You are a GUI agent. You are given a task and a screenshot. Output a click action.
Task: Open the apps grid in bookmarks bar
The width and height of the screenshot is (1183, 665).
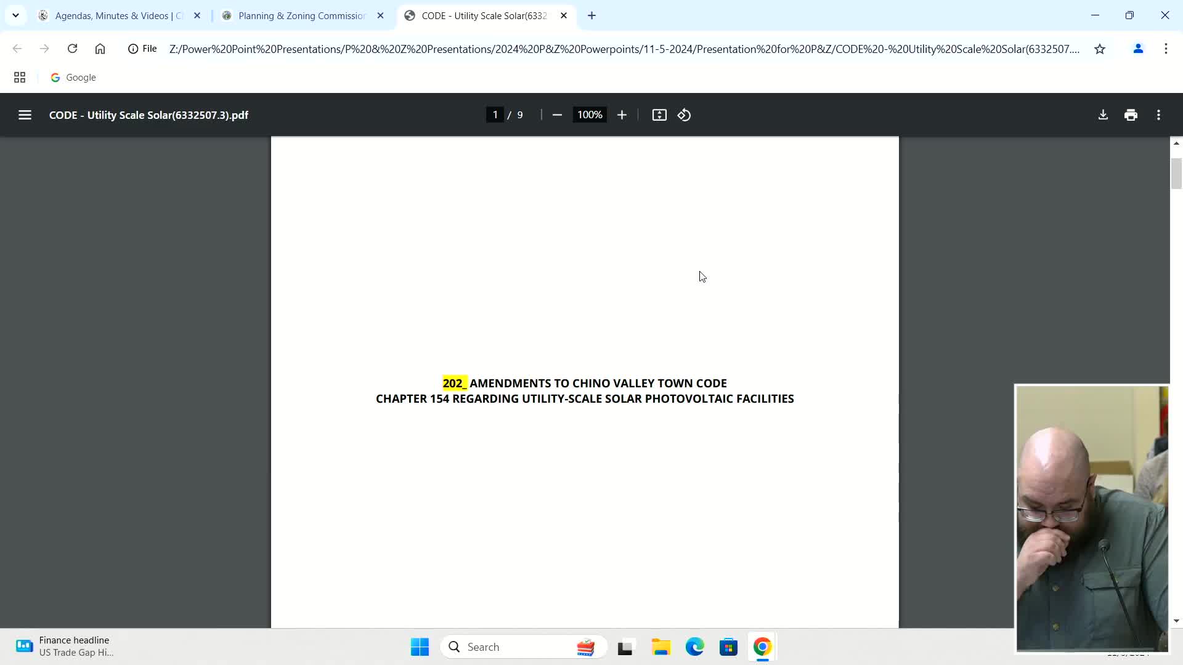pos(20,78)
